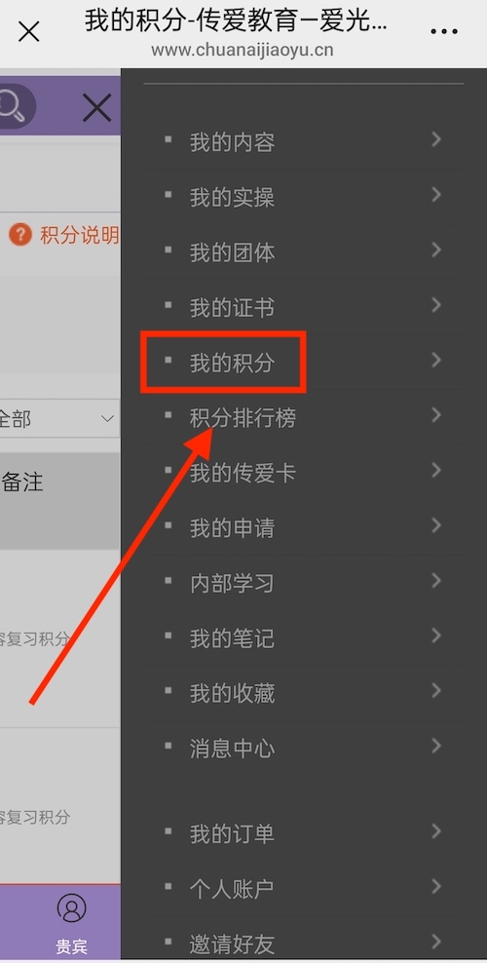This screenshot has height=963, width=487.
Task: Tap the orange question mark icon
Action: [20, 235]
